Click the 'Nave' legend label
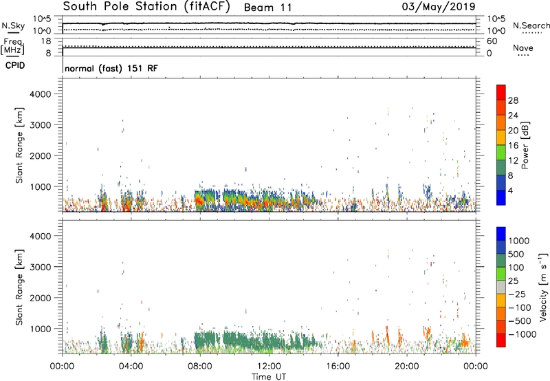 [522, 48]
